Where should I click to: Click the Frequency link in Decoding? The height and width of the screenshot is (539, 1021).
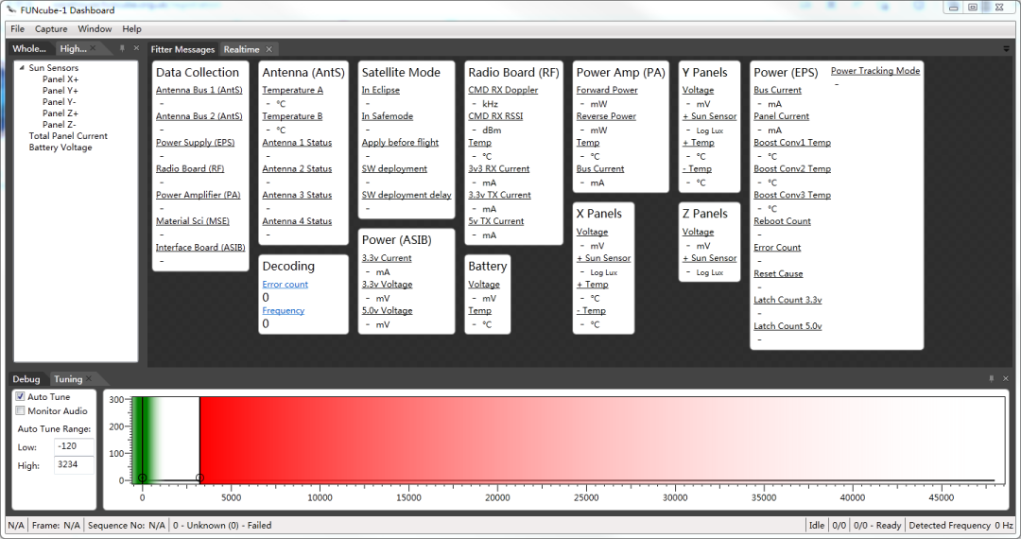click(x=284, y=310)
